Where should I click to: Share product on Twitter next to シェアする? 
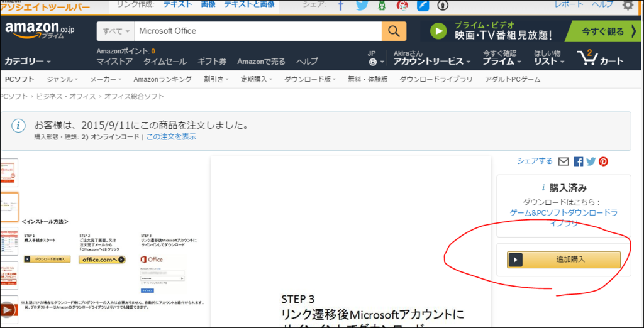point(591,161)
